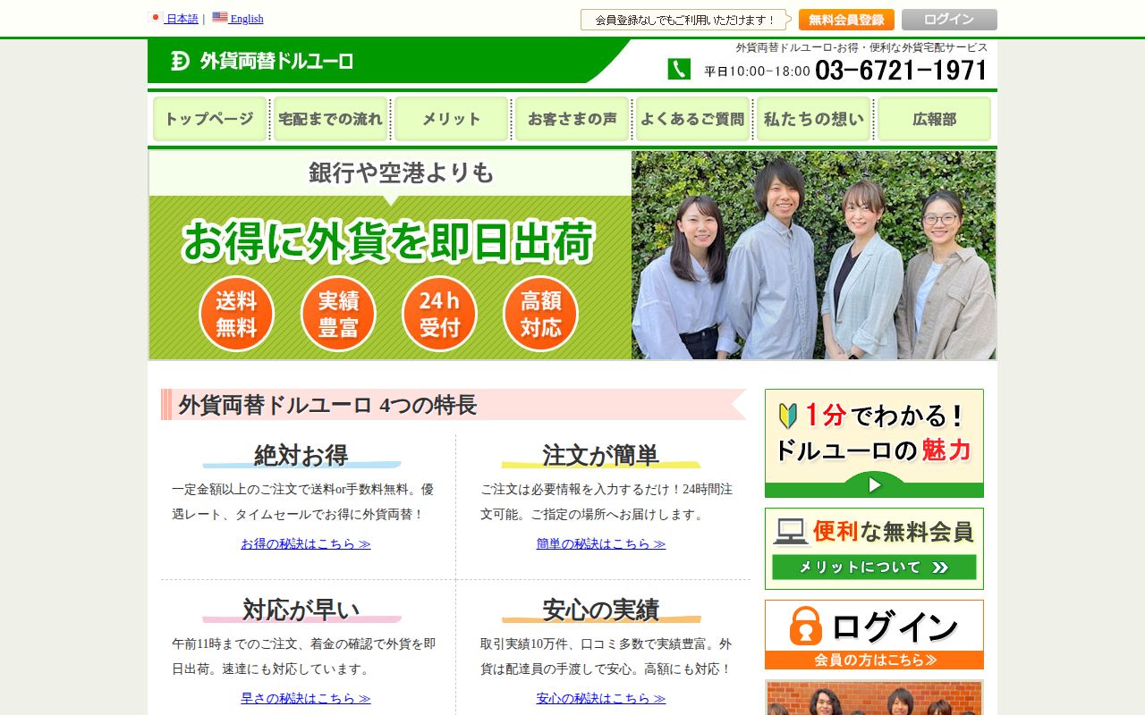The image size is (1145, 715).
Task: Click the メリットについて green button
Action: [873, 568]
